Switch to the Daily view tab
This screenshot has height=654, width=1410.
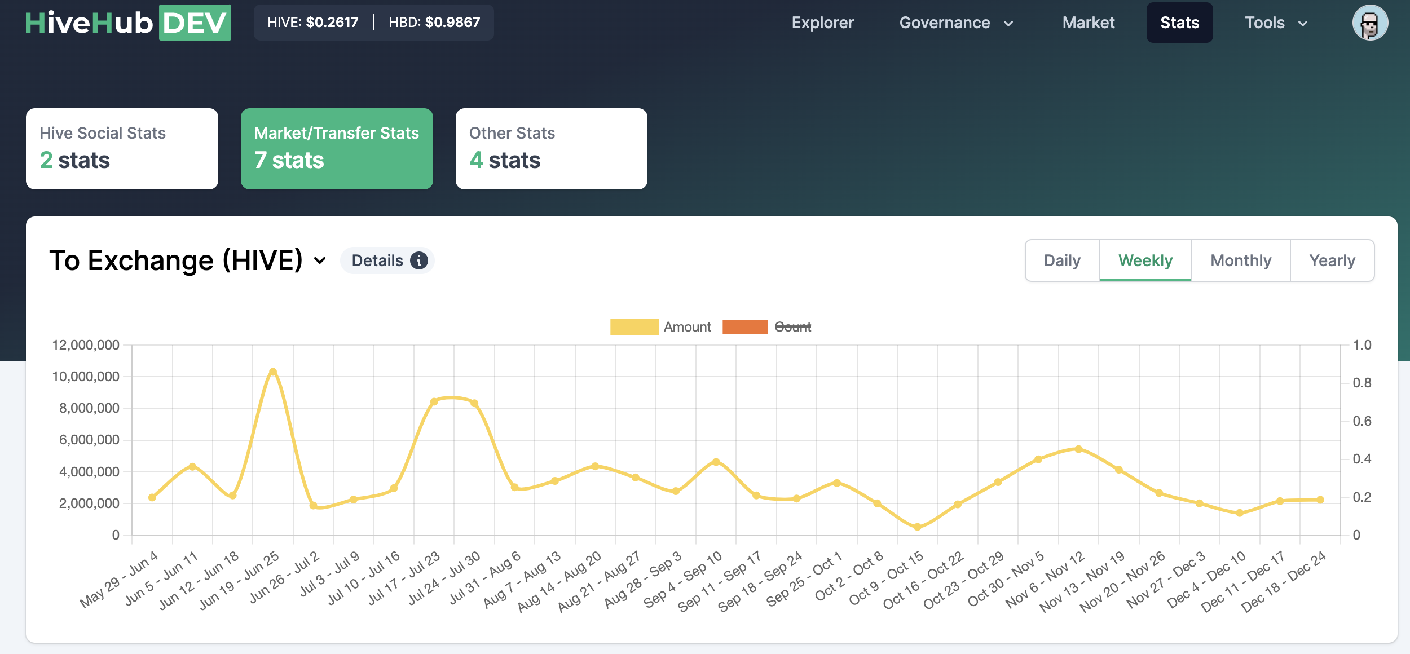click(x=1063, y=260)
